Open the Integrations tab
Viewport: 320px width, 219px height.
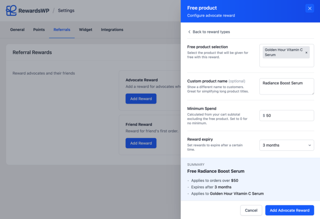(x=112, y=30)
